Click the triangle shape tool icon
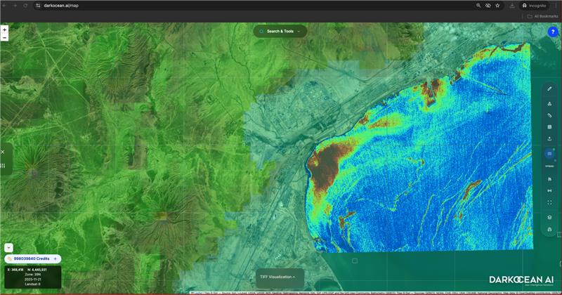 [549, 103]
